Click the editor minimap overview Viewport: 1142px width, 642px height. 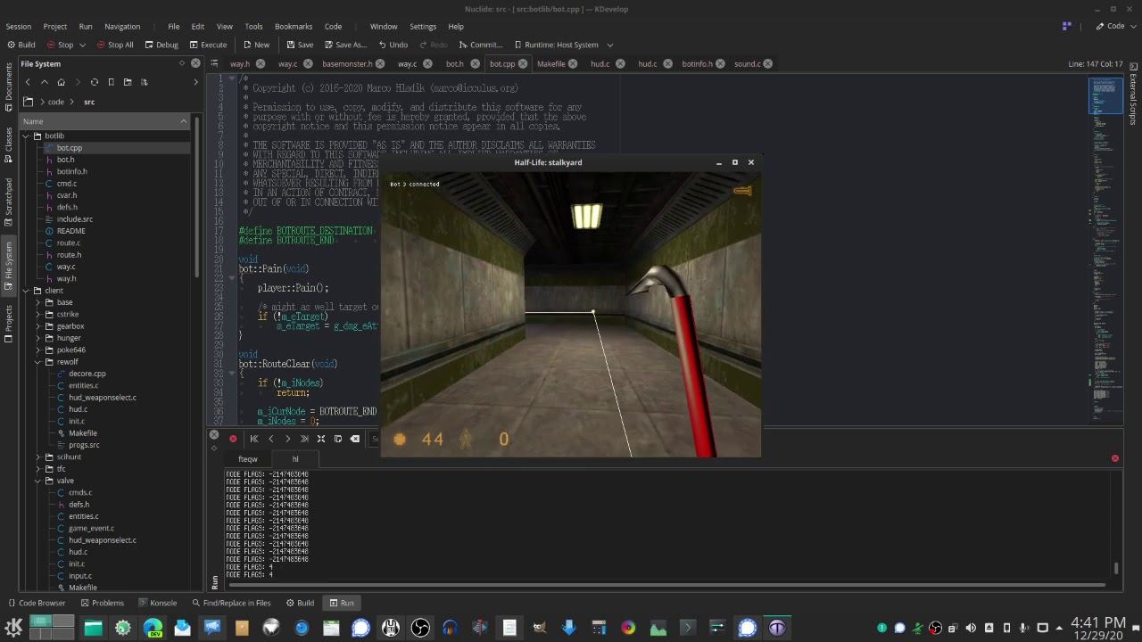click(x=1105, y=250)
